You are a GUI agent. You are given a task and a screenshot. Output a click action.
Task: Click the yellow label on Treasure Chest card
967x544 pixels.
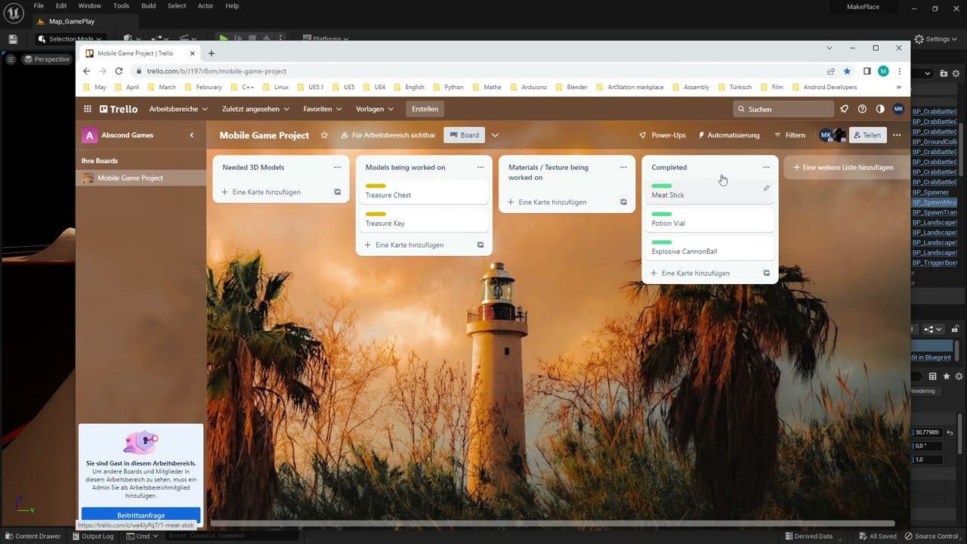[375, 186]
